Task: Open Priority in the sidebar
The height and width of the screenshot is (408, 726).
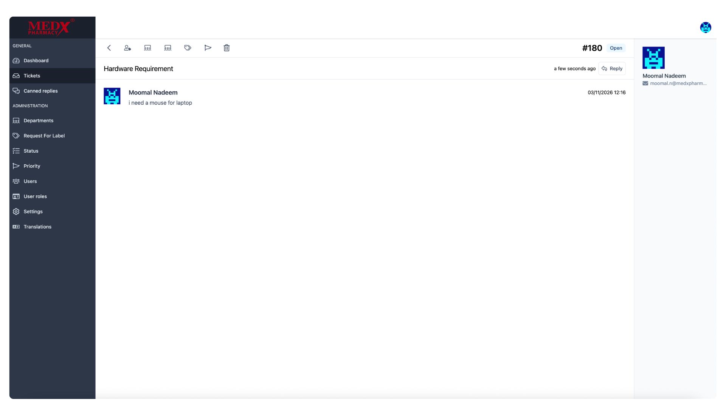Action: [x=52, y=166]
